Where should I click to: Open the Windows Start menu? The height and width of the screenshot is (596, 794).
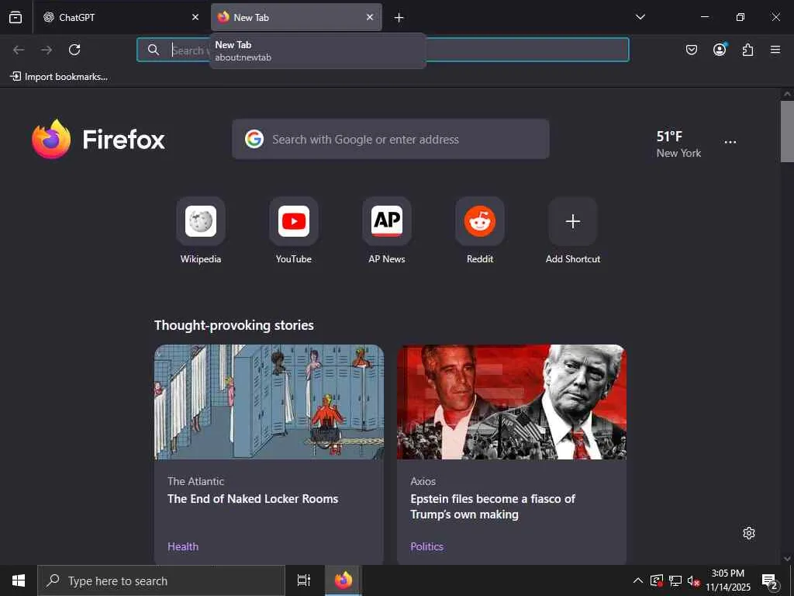[x=19, y=580]
